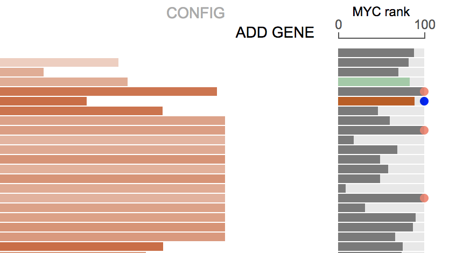Click the MYC rank column header
Viewport: 449px width, 253px height.
coord(381,12)
